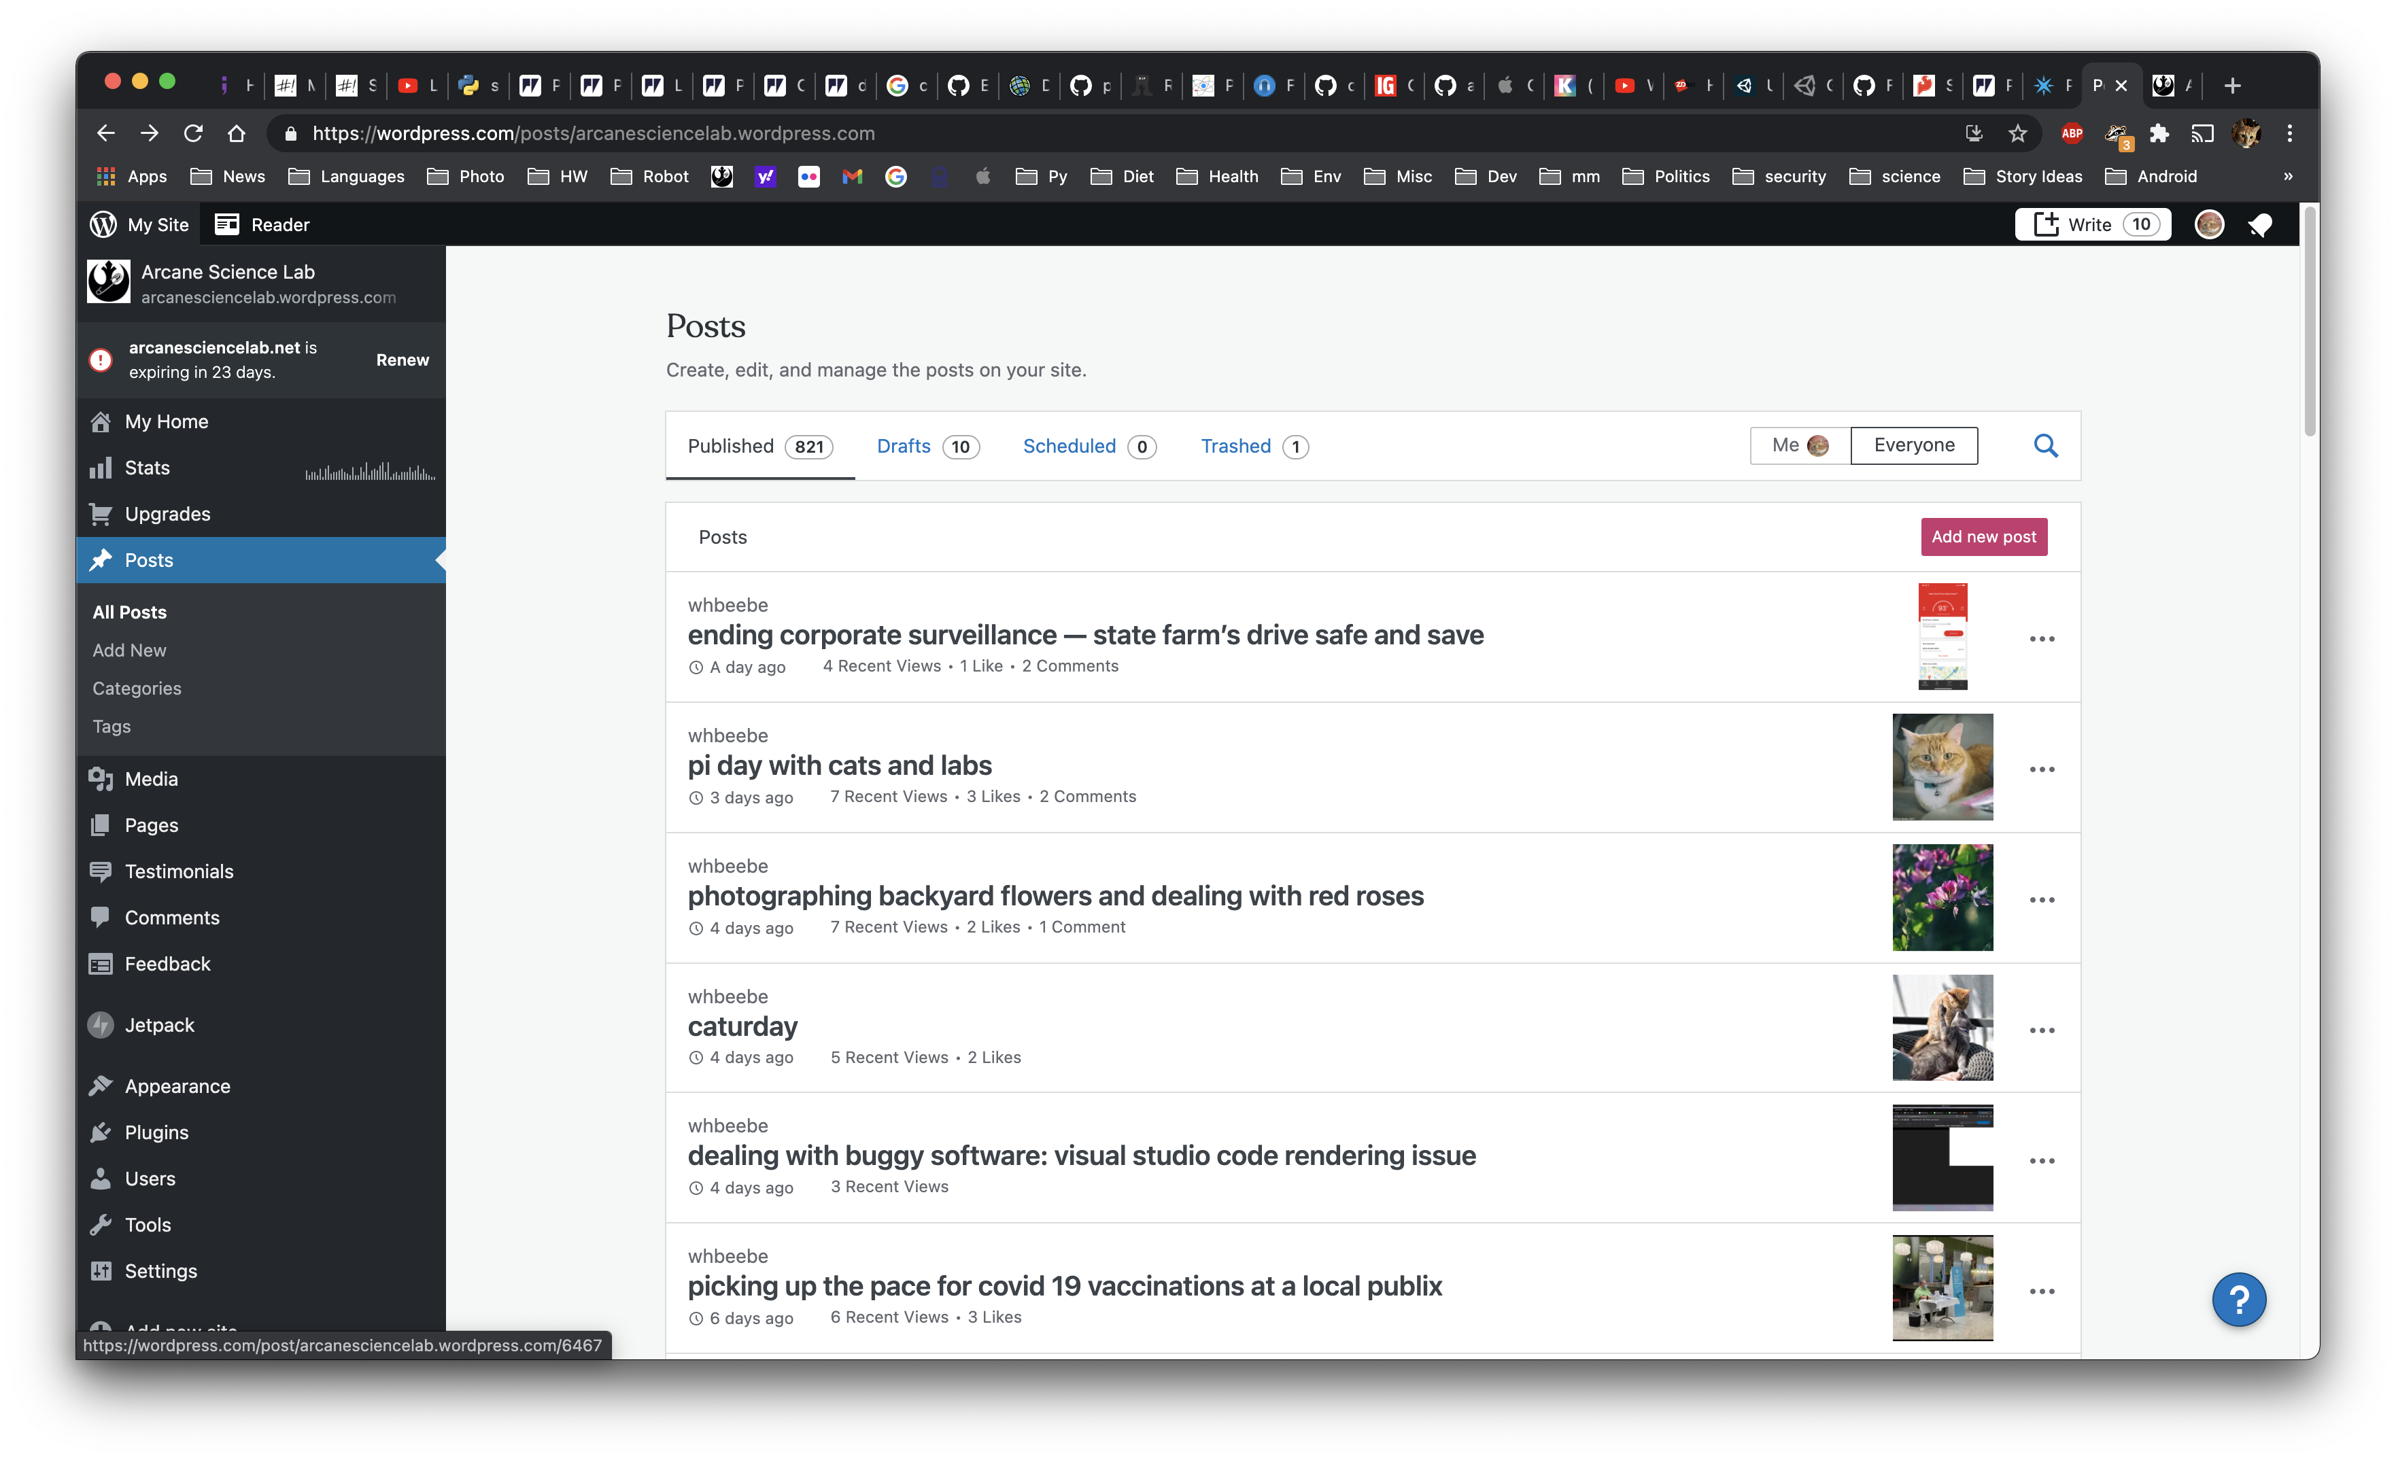Open the Gmail bookmark icon
This screenshot has height=1460, width=2396.
(x=852, y=176)
